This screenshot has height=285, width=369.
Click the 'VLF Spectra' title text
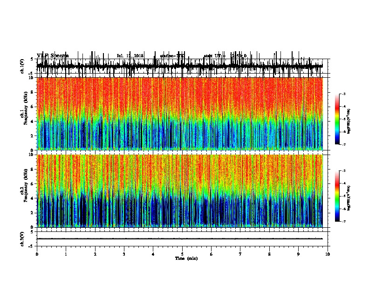[x=53, y=55]
